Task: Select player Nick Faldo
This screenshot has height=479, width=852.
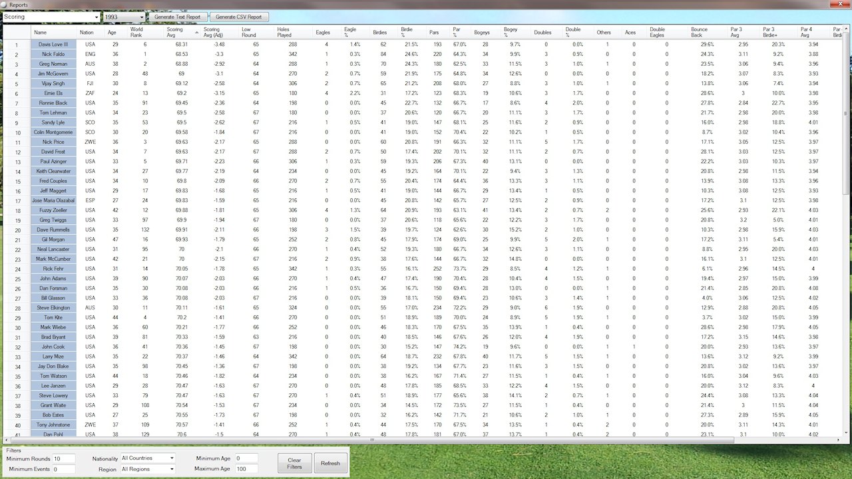Action: (54, 54)
